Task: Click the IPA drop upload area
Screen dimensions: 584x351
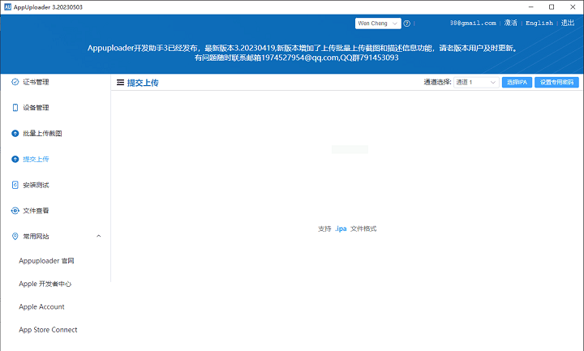Action: pyautogui.click(x=347, y=186)
